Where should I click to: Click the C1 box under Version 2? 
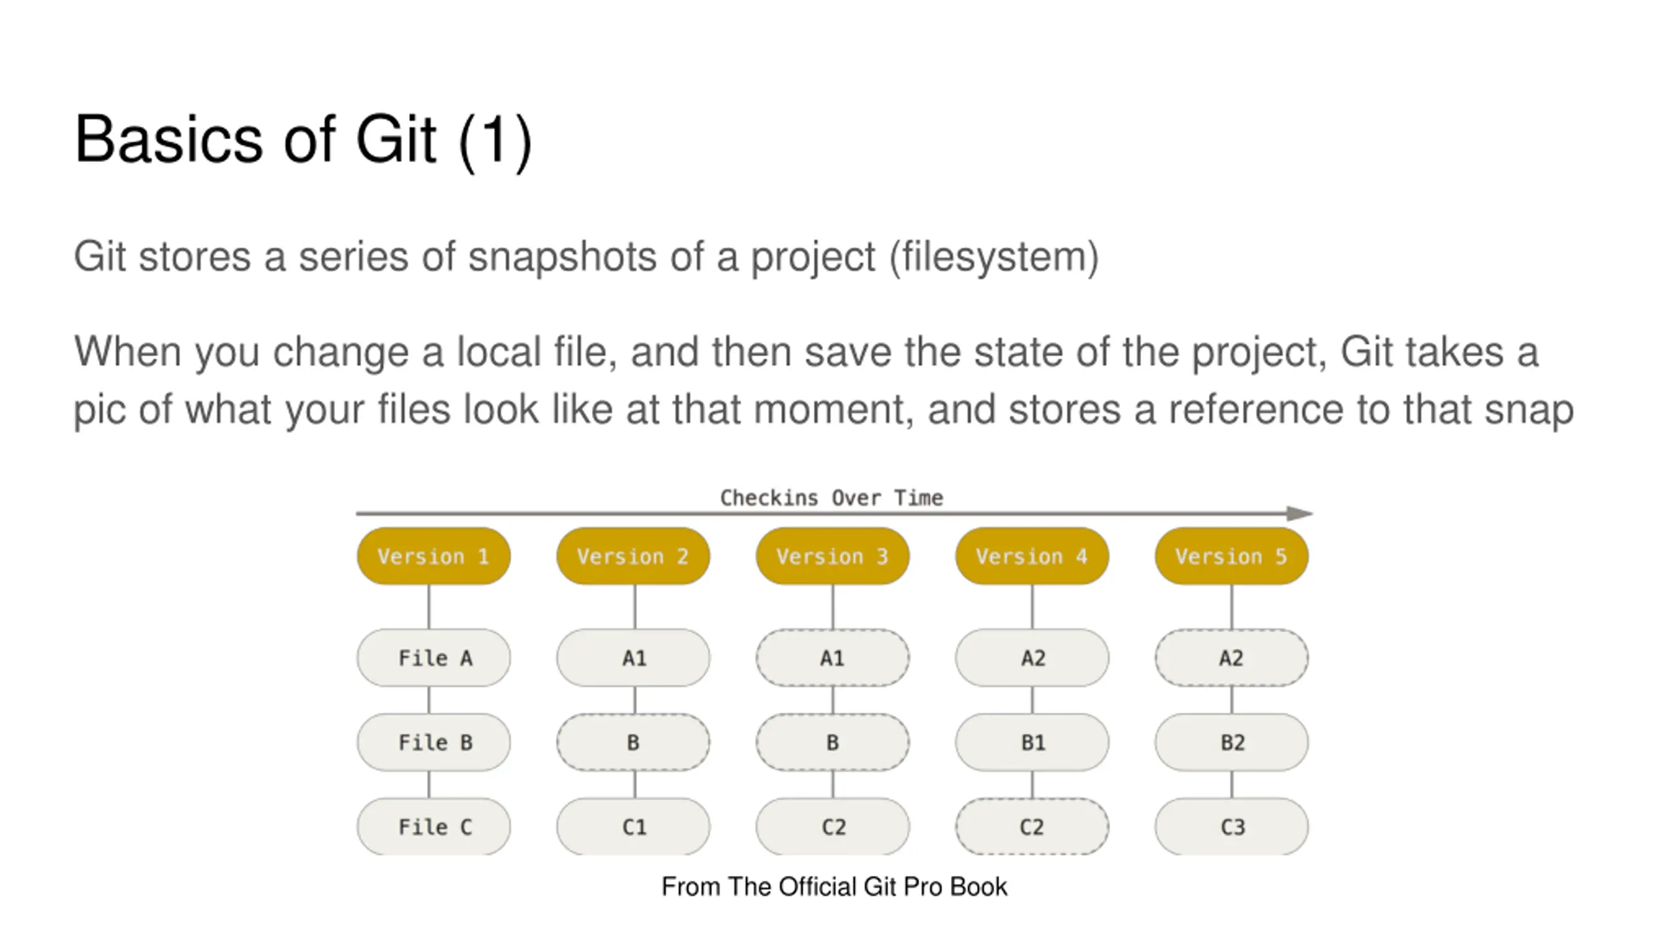633,826
